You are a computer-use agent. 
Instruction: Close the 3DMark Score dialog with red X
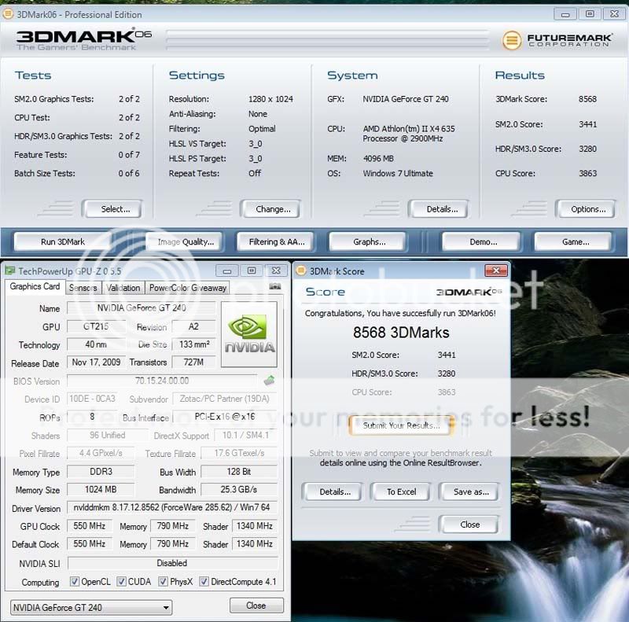click(x=496, y=271)
